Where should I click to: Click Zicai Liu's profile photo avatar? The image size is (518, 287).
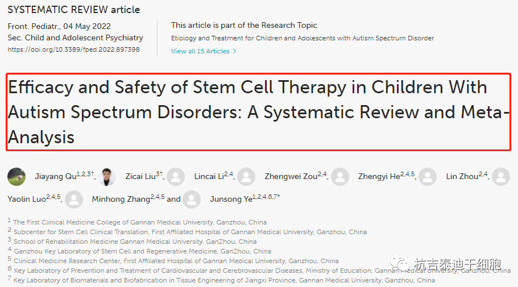[106, 177]
